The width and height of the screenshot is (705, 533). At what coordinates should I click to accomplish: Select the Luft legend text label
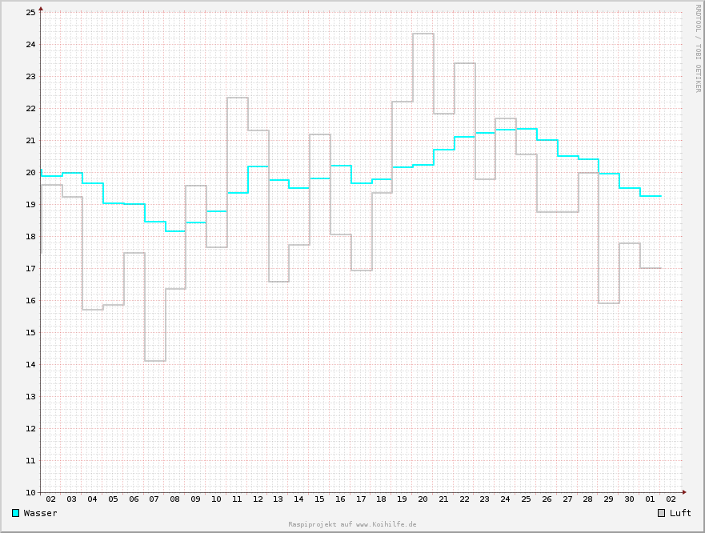[x=680, y=513]
